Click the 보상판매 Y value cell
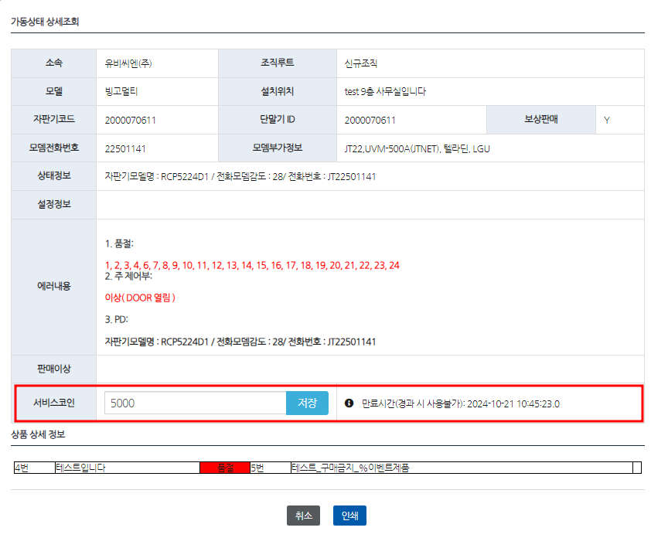This screenshot has width=651, height=548. pyautogui.click(x=619, y=120)
